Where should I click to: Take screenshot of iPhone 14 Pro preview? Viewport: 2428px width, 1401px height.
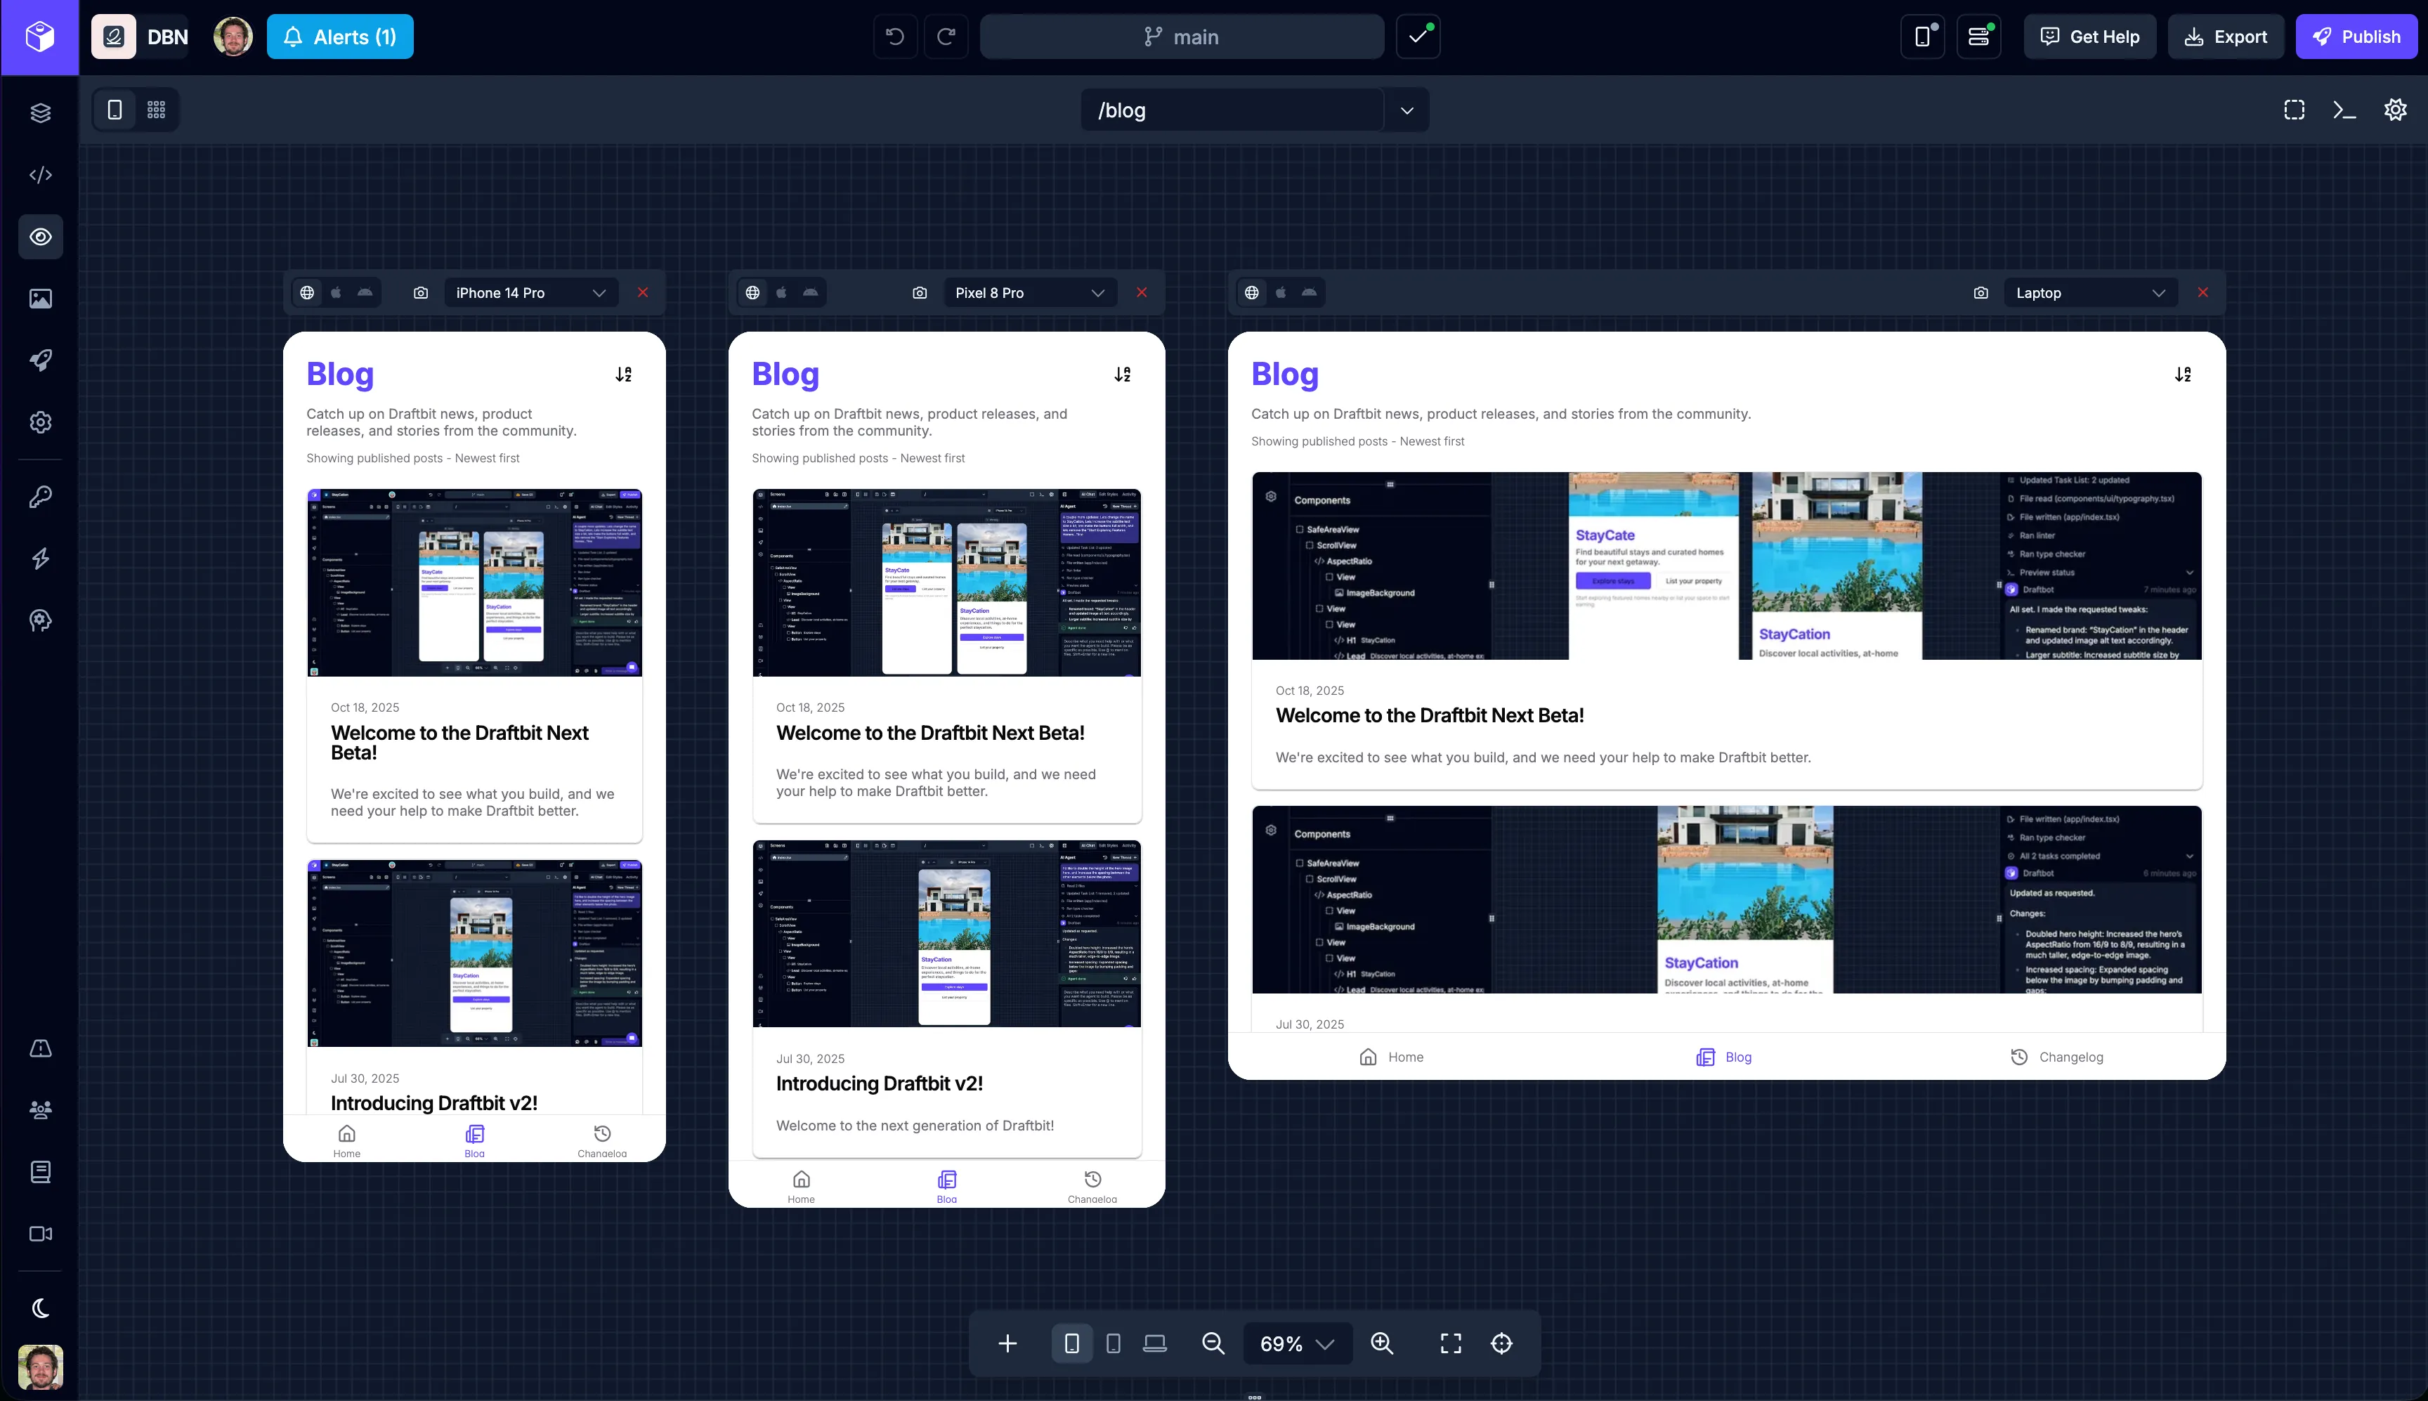coord(420,292)
